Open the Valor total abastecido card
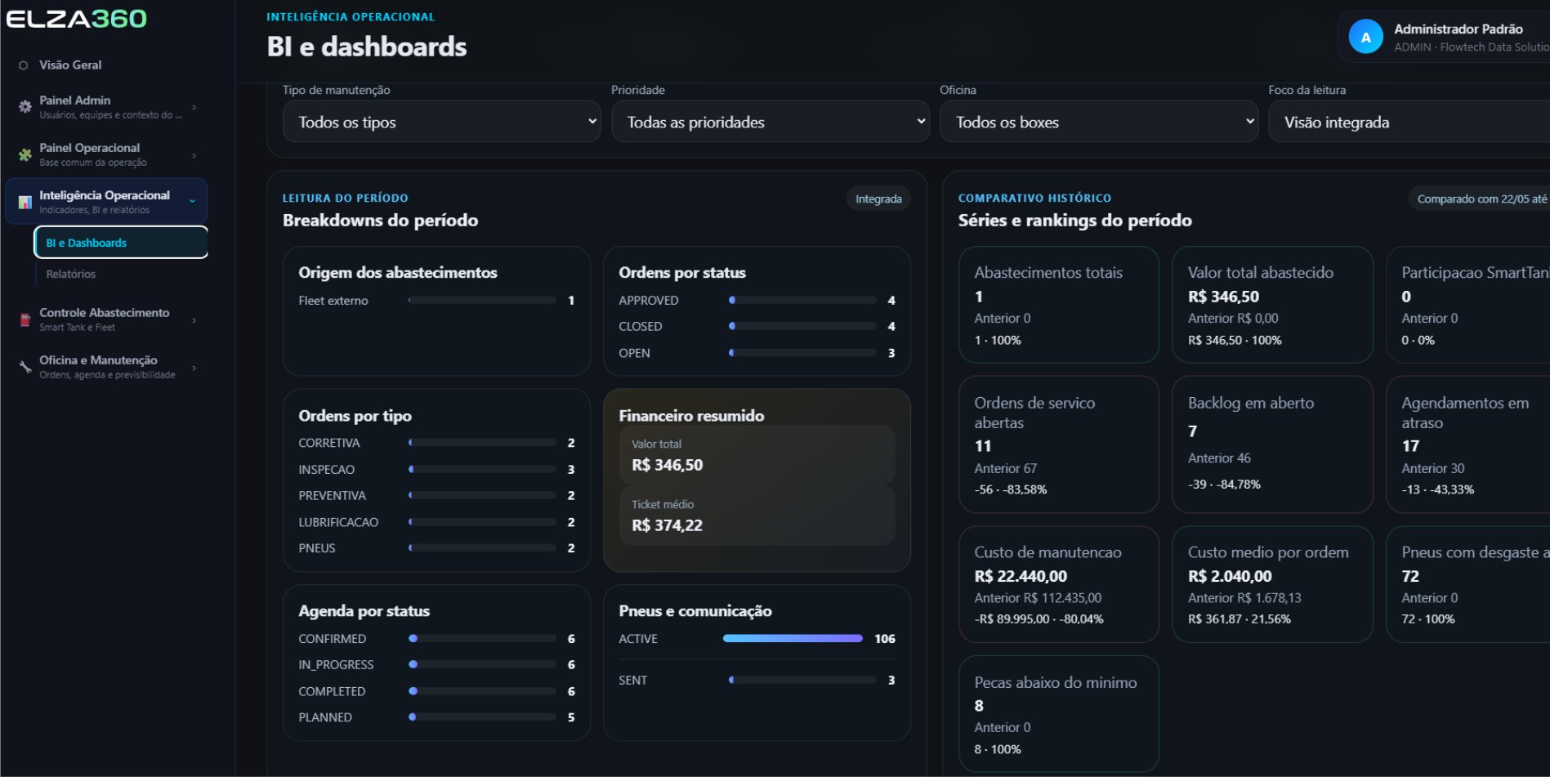This screenshot has height=777, width=1550. 1272,305
